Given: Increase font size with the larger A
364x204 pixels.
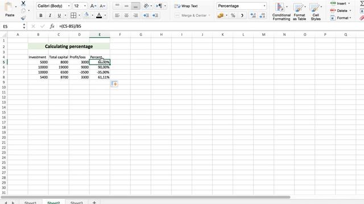Looking at the screenshot, I should [x=93, y=6].
